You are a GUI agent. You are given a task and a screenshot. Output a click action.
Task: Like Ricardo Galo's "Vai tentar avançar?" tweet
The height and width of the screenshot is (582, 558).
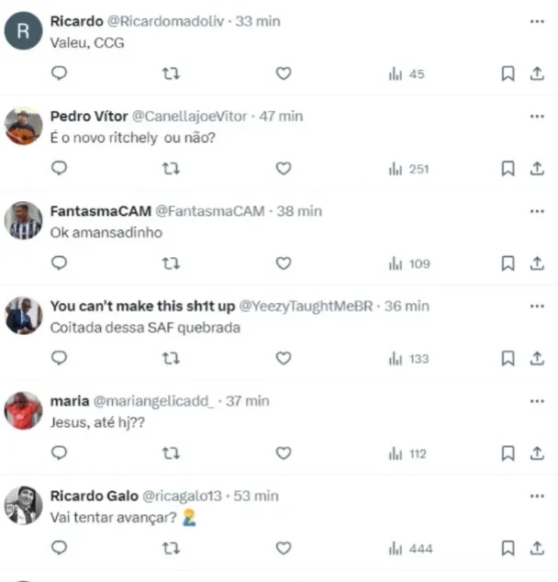tap(284, 549)
